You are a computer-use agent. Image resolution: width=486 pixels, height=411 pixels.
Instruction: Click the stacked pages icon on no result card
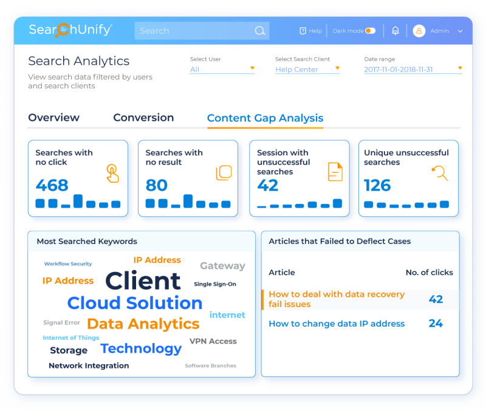coord(224,172)
